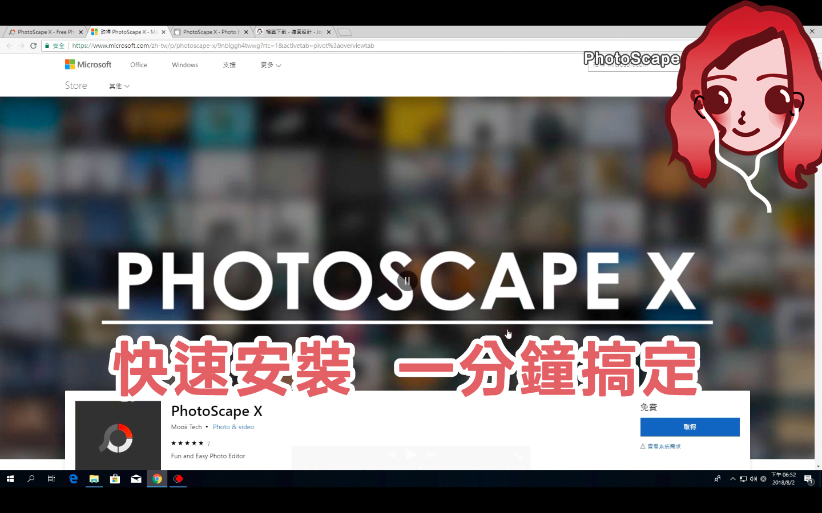Select the 支援 (Support) navigation item

pyautogui.click(x=229, y=65)
